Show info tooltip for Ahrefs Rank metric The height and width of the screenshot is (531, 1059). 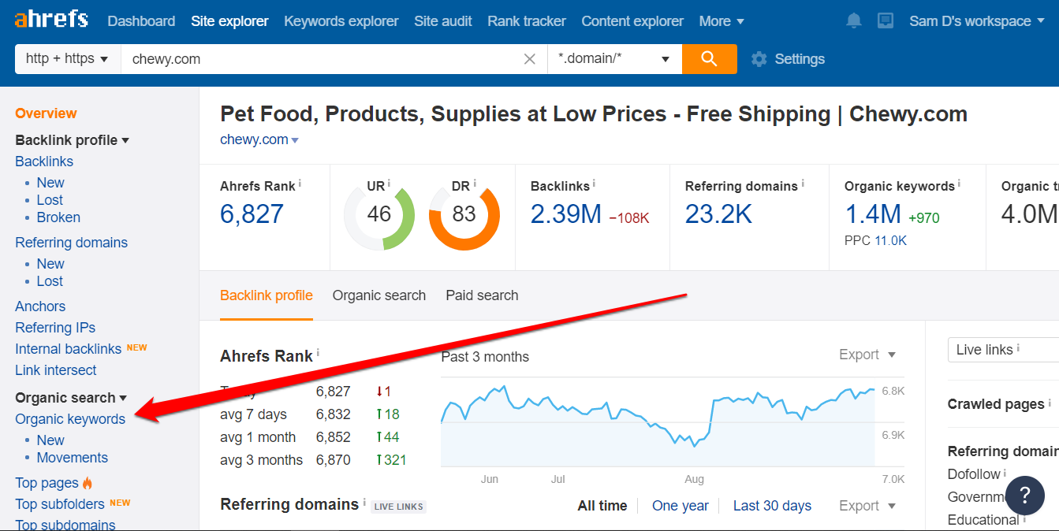(300, 184)
